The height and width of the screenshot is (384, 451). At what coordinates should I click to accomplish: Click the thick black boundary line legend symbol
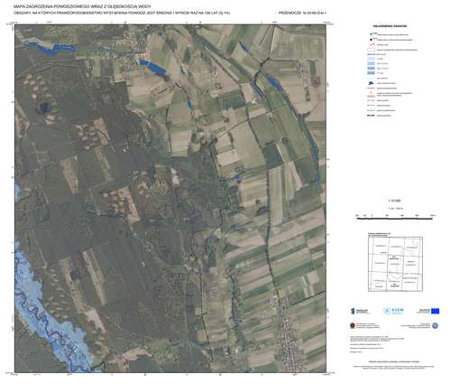(x=371, y=116)
